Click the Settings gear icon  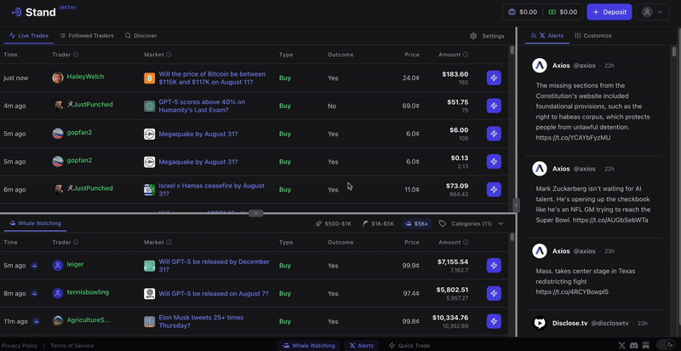click(x=473, y=36)
